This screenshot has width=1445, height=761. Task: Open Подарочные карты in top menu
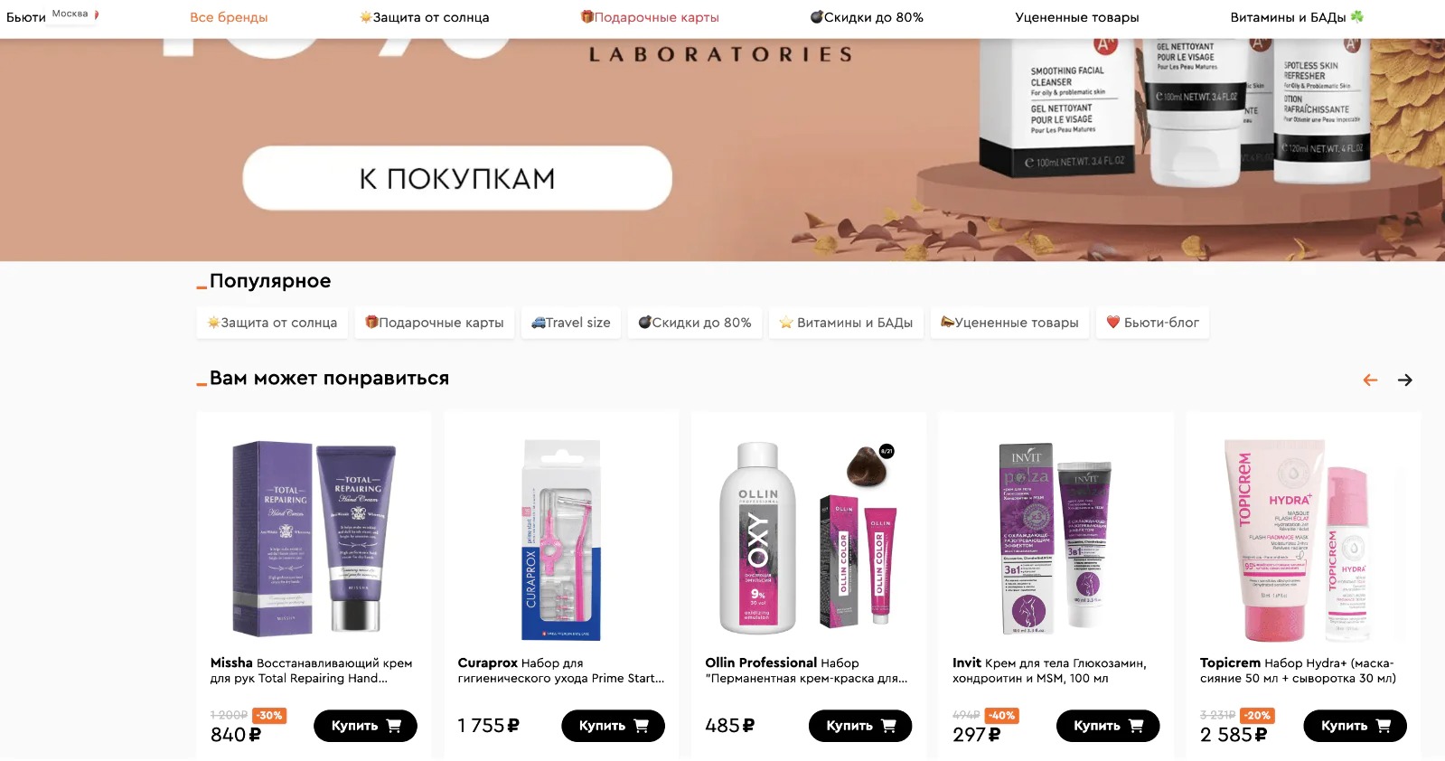pyautogui.click(x=650, y=17)
